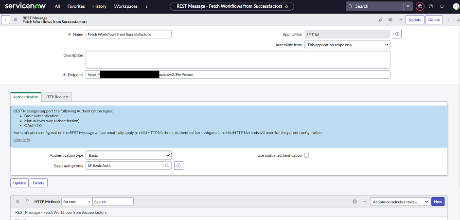Open the notifications bell icon
The height and width of the screenshot is (220, 460).
click(x=442, y=6)
